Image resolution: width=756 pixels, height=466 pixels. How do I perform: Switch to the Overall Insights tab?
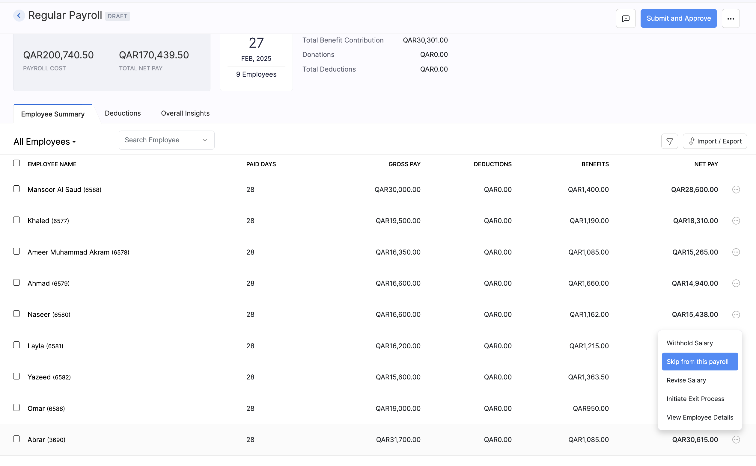tap(185, 113)
